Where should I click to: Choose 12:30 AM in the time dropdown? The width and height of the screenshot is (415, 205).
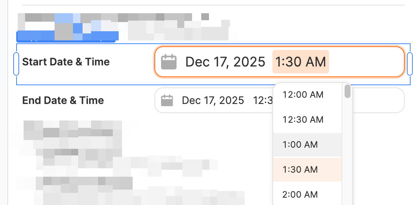303,120
